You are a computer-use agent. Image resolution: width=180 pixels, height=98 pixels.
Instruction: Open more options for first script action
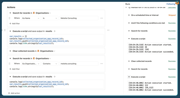coord(108,30)
